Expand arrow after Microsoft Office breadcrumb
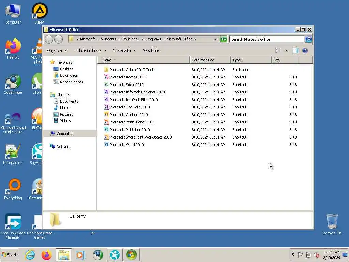The image size is (349, 262). pos(195,39)
